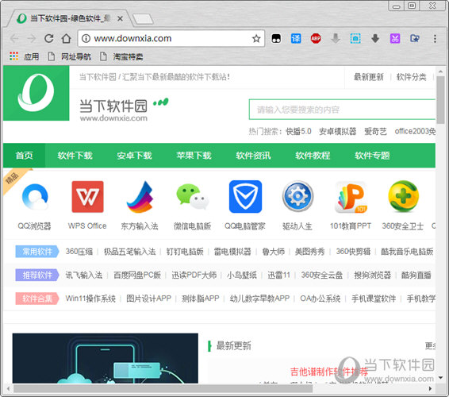Screen dimensions: 449x397
Task: Click the green site logo
Action: [x=36, y=93]
